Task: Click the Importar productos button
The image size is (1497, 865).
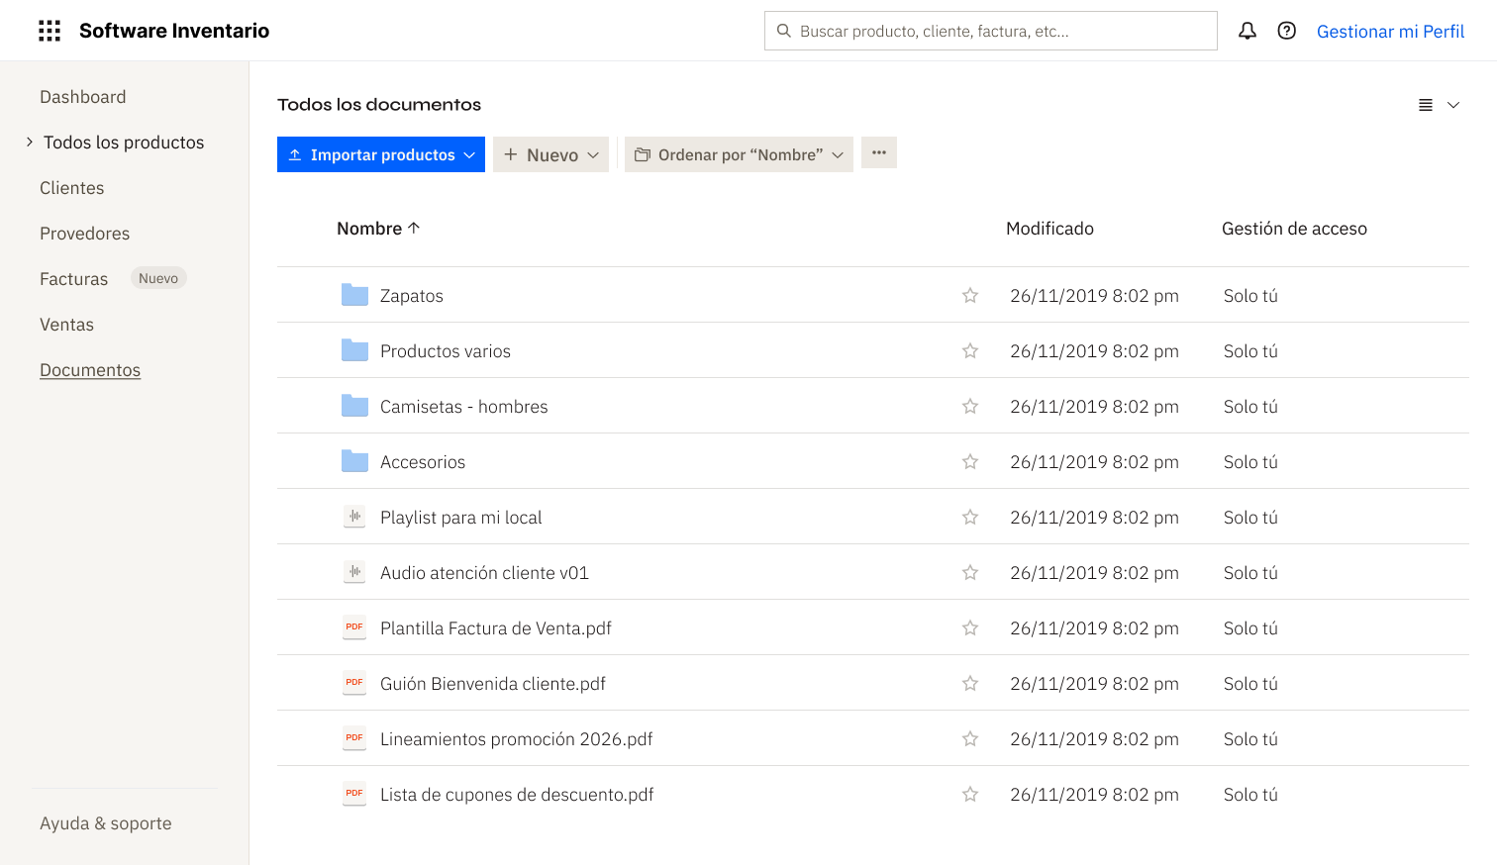Action: pos(380,154)
